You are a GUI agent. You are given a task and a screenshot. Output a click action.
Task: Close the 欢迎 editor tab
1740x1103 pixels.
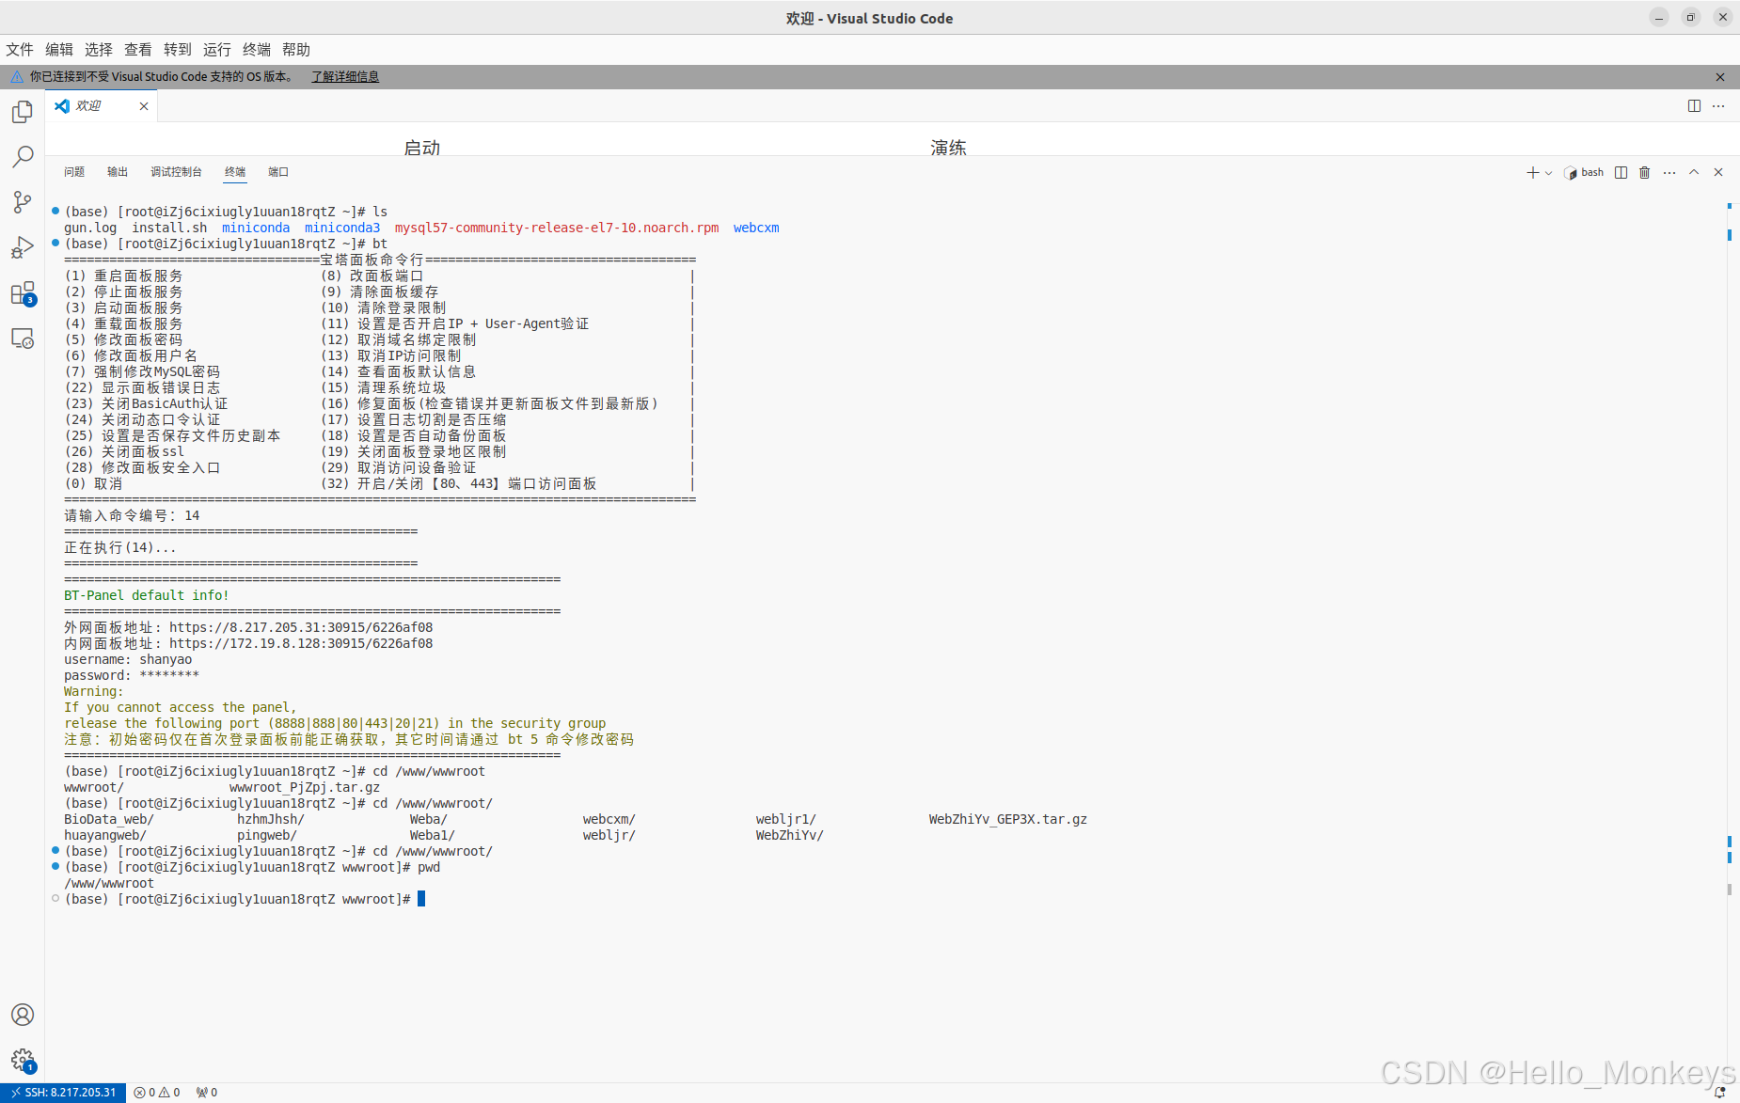coord(144,106)
